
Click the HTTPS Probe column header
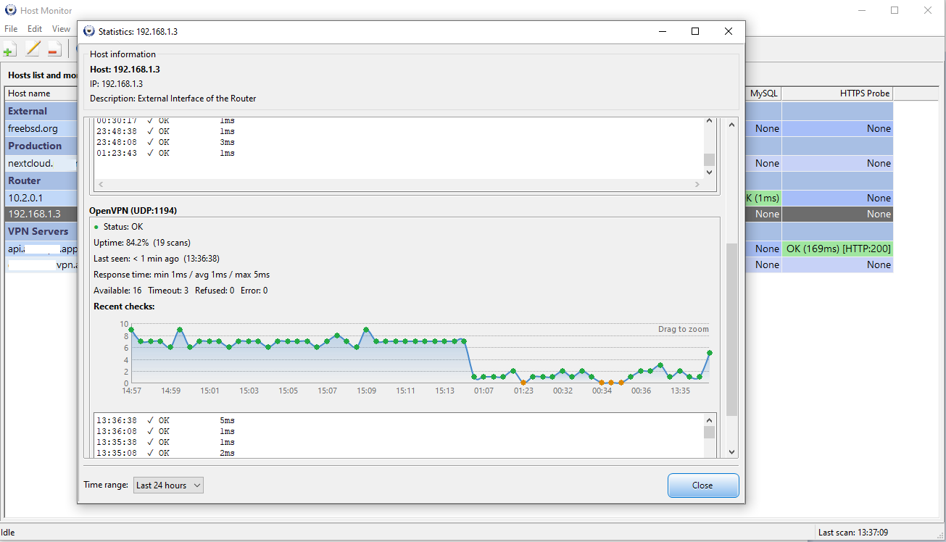864,93
